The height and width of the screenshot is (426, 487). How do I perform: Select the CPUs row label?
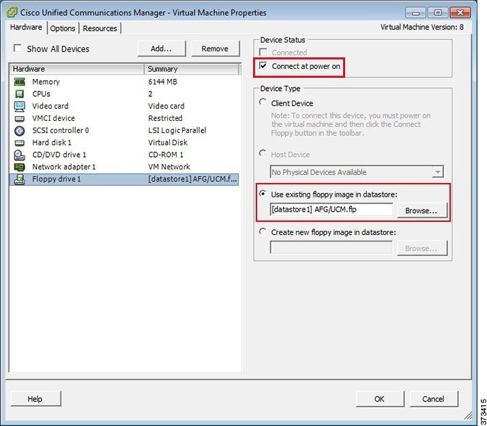point(42,94)
